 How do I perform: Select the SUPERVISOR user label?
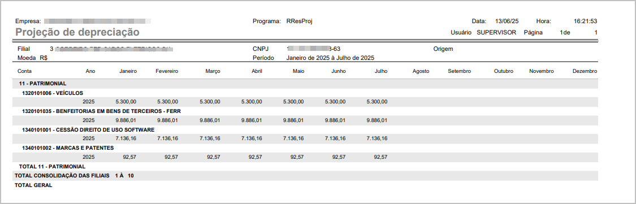[496, 32]
